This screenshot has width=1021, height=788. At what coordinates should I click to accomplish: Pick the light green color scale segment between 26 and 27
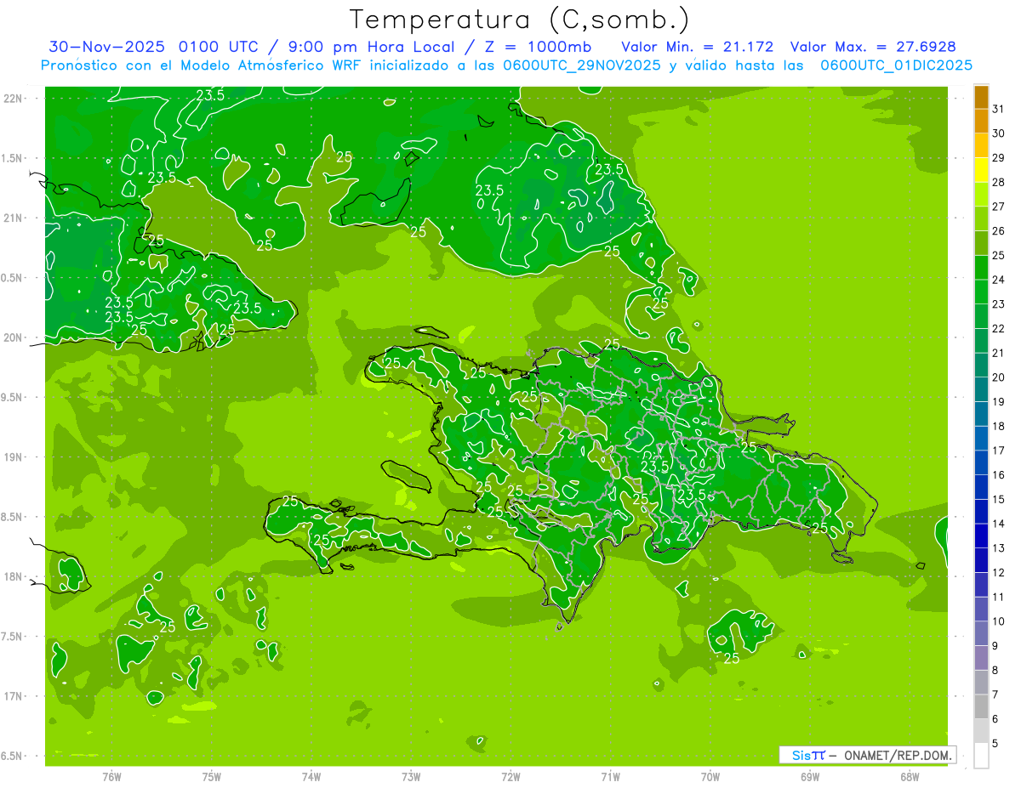tap(981, 218)
